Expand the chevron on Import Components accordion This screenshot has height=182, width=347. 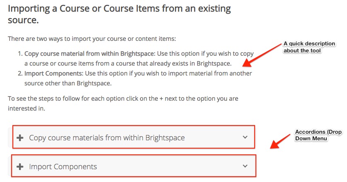point(245,166)
